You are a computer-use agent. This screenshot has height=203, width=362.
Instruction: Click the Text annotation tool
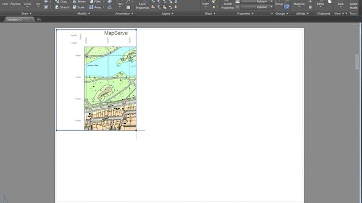click(120, 3)
